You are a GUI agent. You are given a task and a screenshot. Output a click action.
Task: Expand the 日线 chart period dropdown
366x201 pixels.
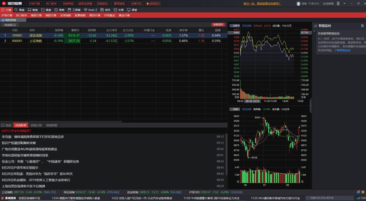click(235, 109)
